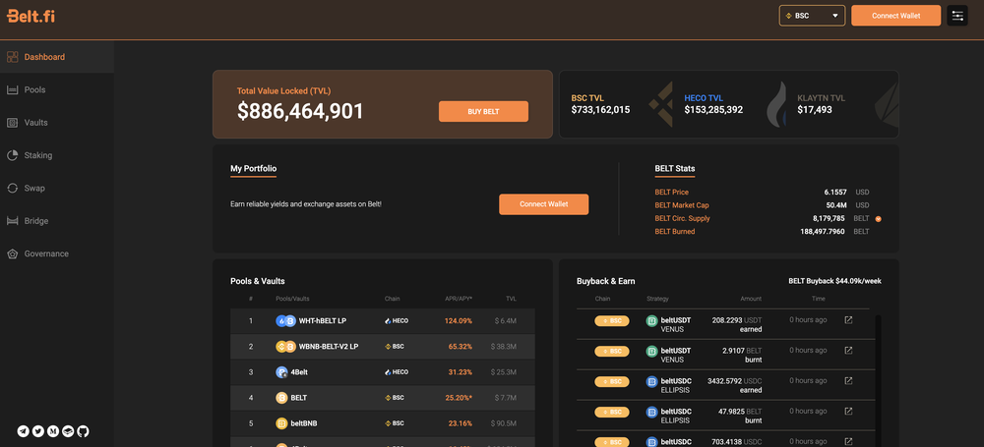
Task: Click the $886,464,901 total value locked
Action: click(300, 112)
